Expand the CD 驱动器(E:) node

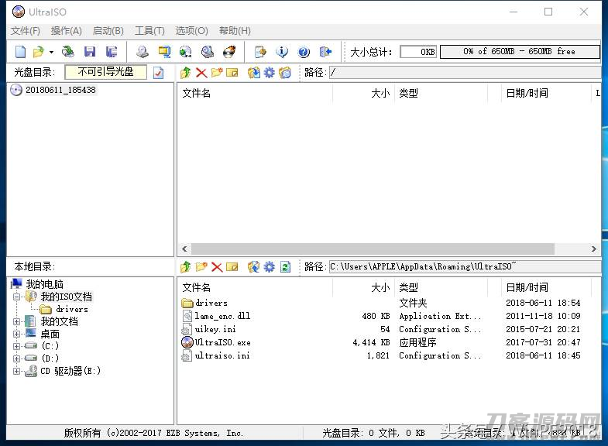click(x=17, y=371)
